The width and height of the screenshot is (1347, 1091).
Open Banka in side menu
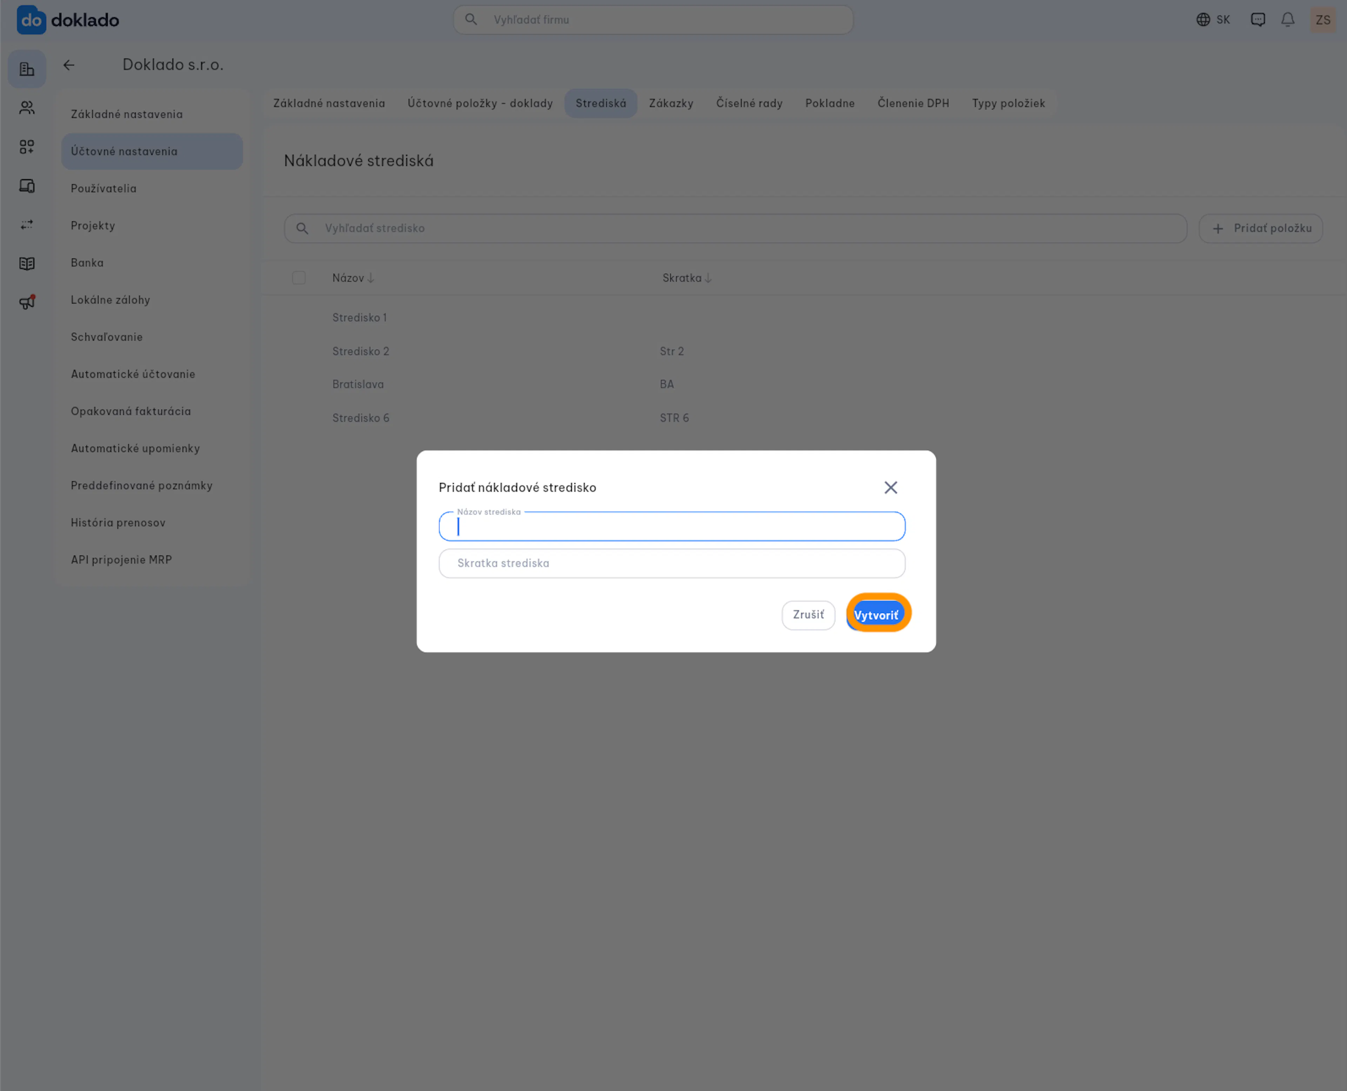[x=152, y=263]
